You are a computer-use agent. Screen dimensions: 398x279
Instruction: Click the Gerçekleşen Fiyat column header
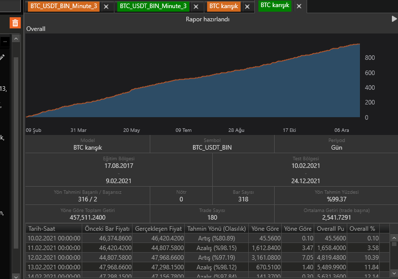coord(158,229)
